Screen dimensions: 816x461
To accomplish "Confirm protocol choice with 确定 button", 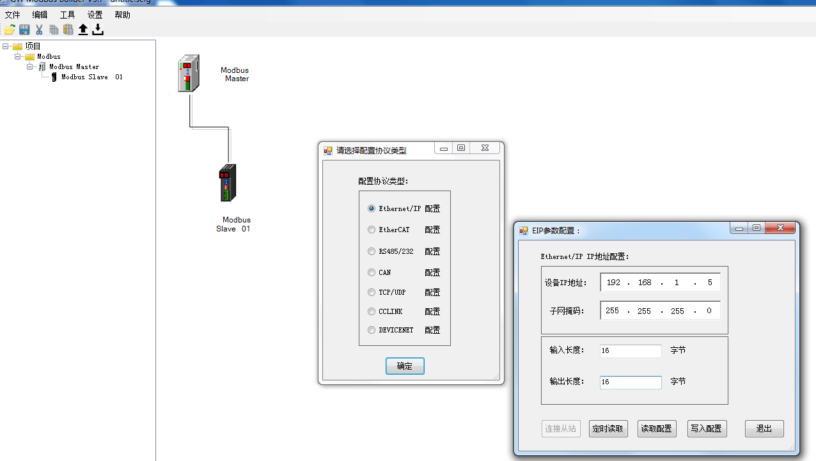I will click(405, 366).
